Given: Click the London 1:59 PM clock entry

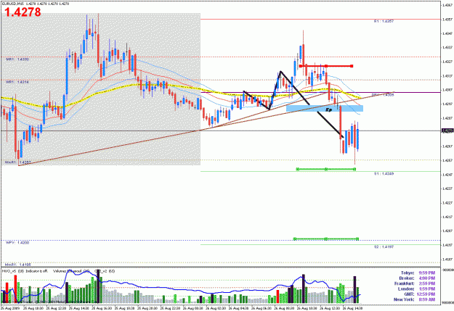Looking at the screenshot, I should [417, 289].
